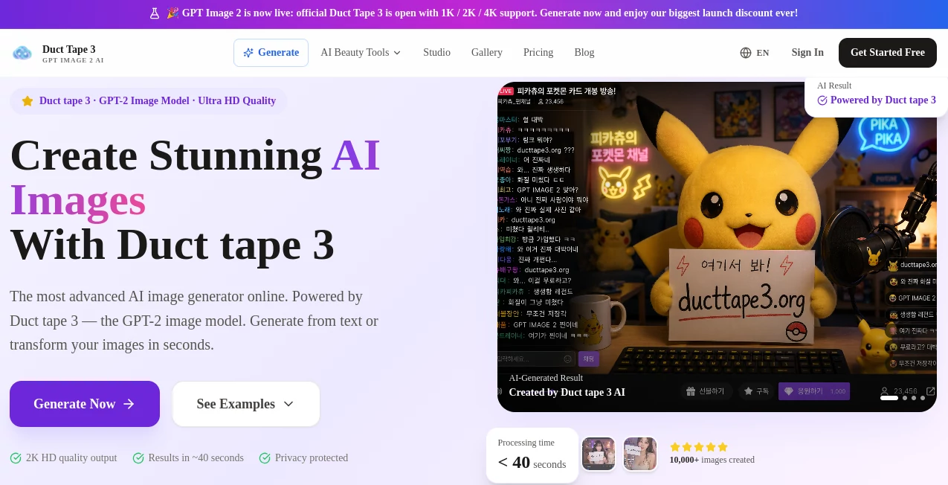The height and width of the screenshot is (485, 948).
Task: Click the GPT IMAGE 2 AI subtitle under the logo
Action: point(73,60)
